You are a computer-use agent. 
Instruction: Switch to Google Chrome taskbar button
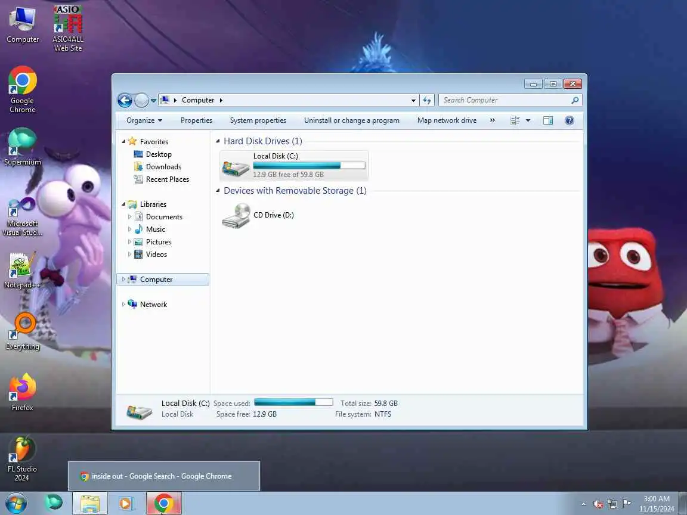click(x=163, y=503)
